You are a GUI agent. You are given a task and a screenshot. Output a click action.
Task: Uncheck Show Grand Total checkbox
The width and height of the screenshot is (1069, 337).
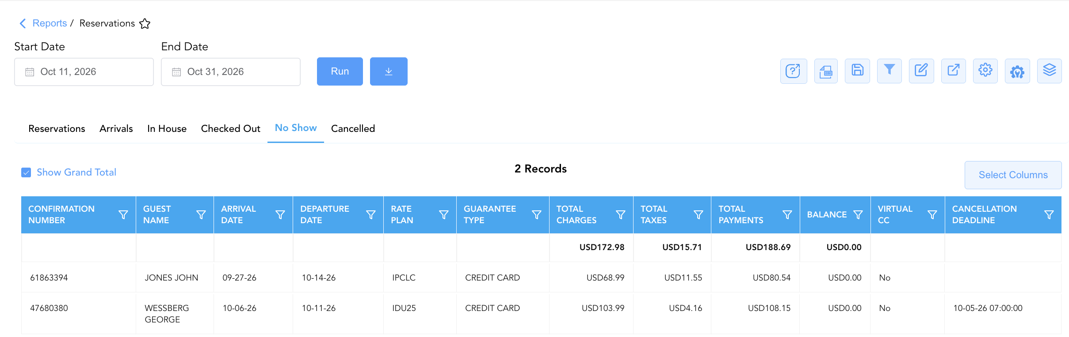click(x=26, y=172)
